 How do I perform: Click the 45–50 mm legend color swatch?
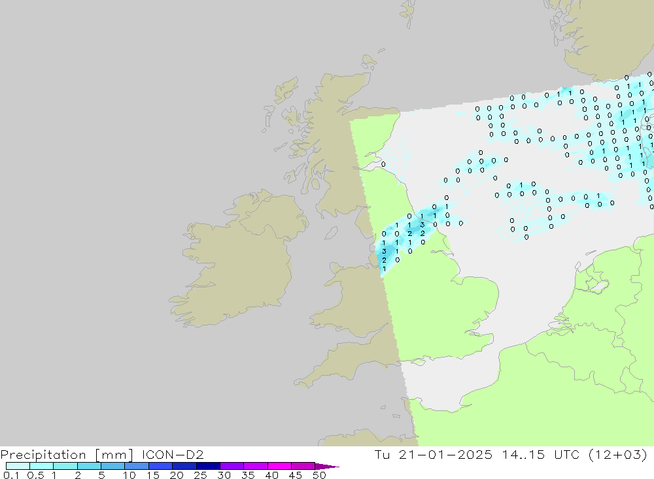coord(303,466)
